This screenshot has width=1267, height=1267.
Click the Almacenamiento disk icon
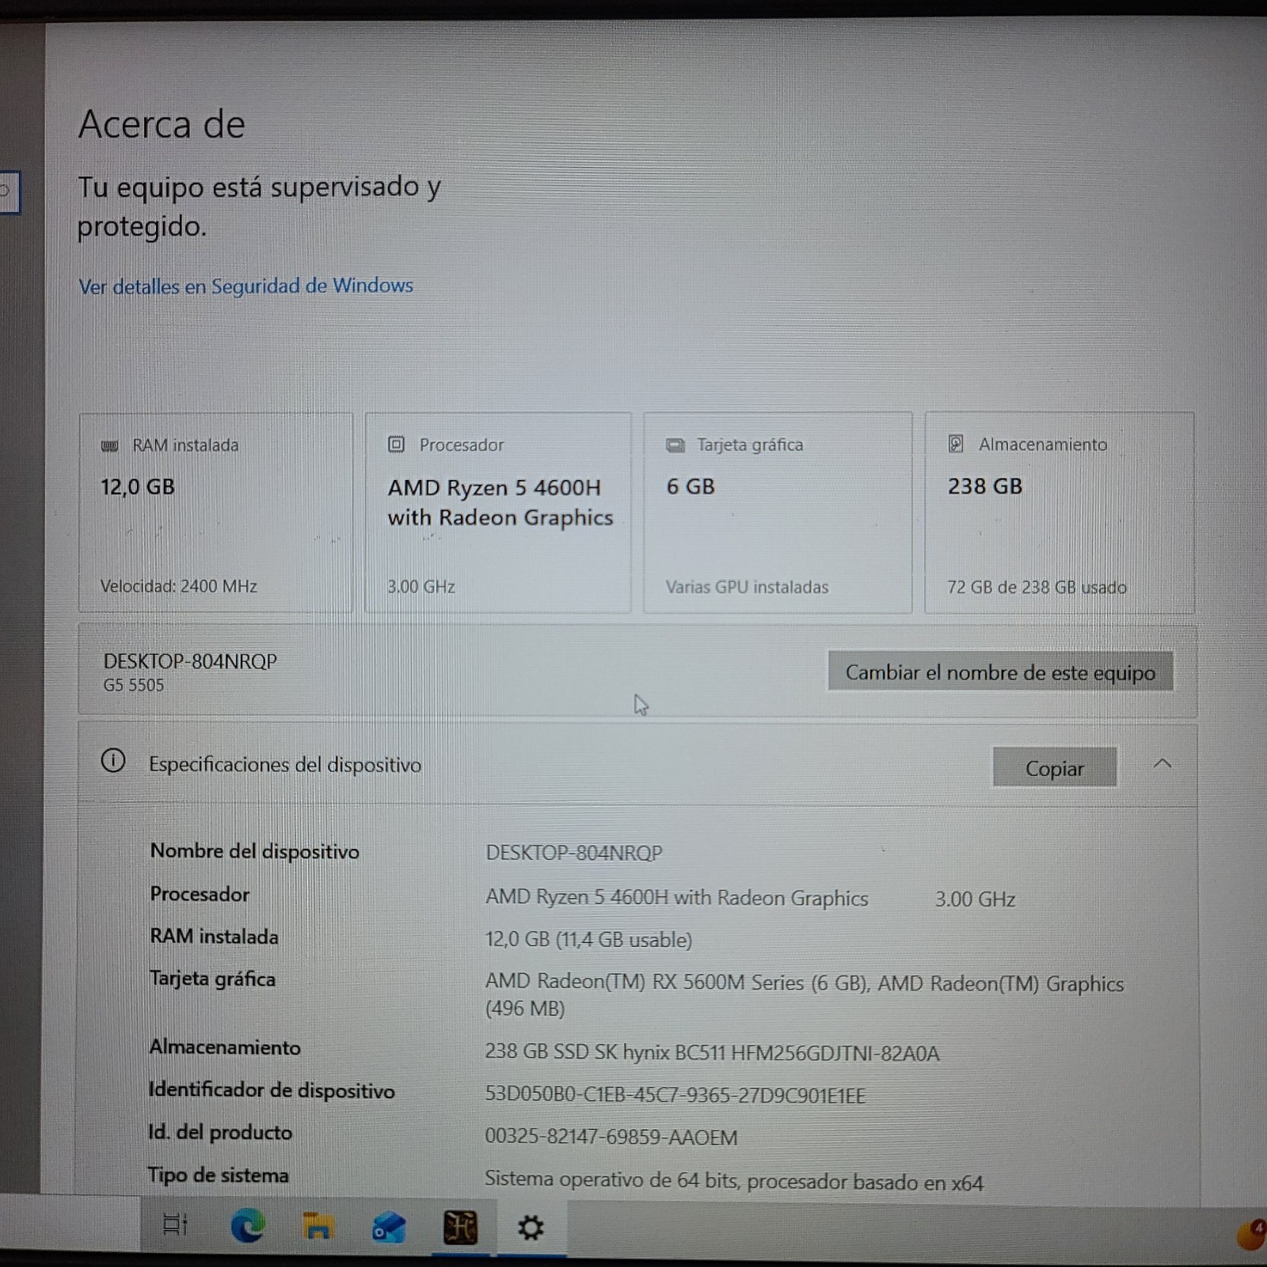(956, 443)
